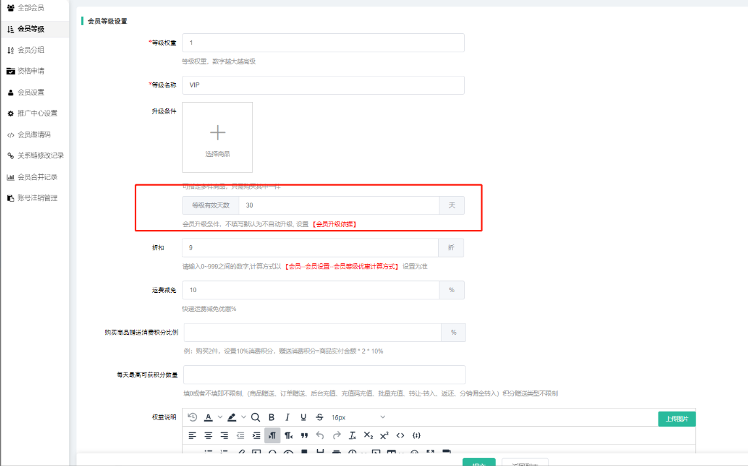Image resolution: width=748 pixels, height=466 pixels.
Task: Click the 等级名称 input field
Action: (x=323, y=85)
